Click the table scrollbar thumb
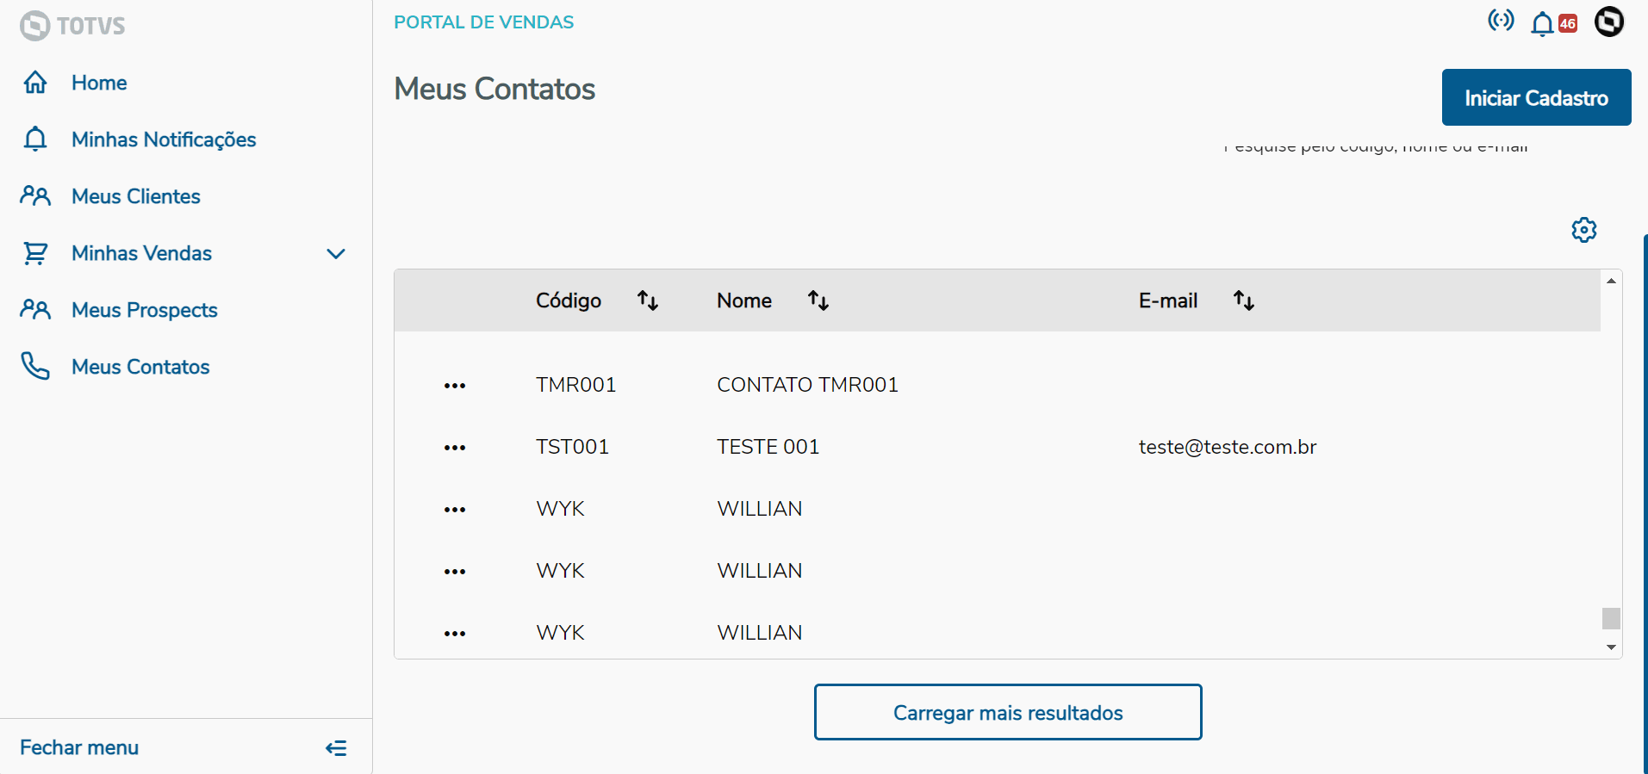 coord(1611,618)
